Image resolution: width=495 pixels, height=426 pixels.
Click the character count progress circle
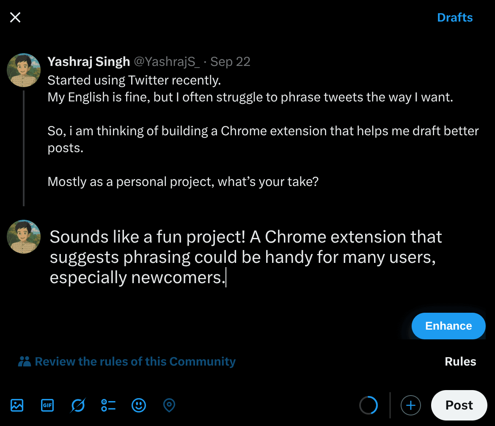368,405
